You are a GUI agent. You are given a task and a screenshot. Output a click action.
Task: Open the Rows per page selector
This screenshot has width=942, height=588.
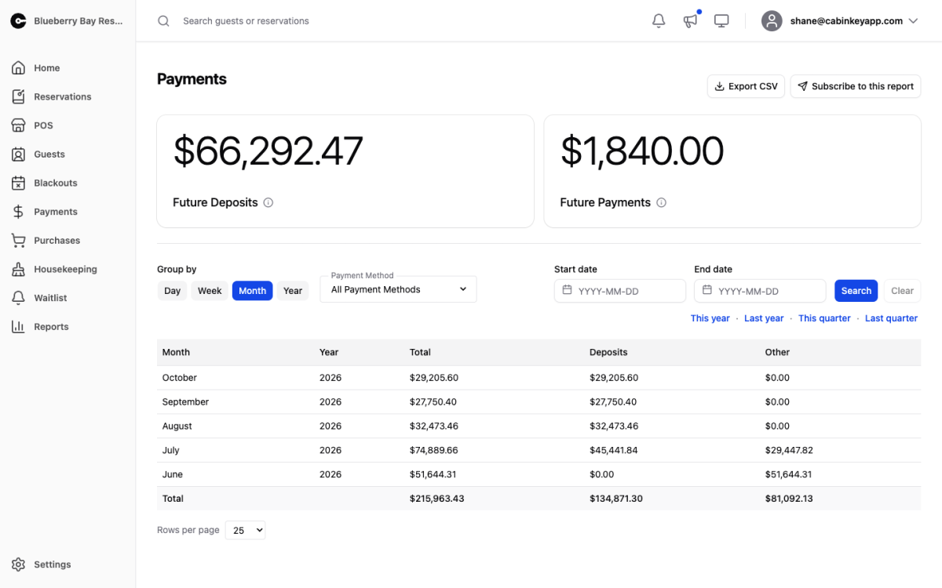point(246,531)
